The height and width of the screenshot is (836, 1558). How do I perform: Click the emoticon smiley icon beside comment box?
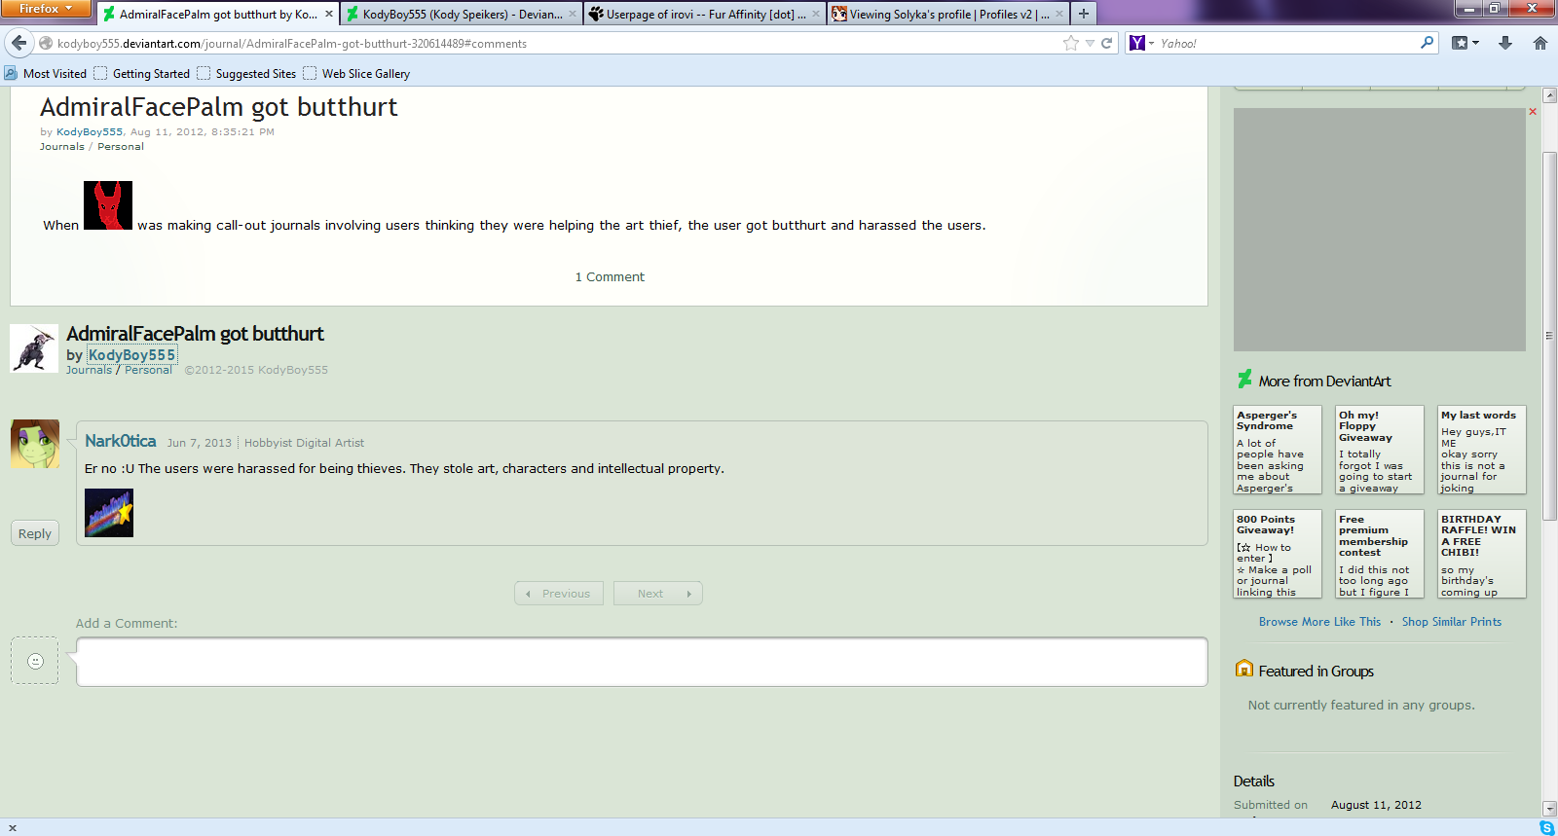pos(35,661)
